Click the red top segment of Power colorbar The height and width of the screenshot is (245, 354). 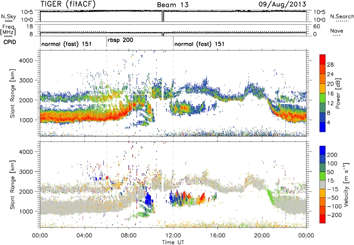click(323, 59)
